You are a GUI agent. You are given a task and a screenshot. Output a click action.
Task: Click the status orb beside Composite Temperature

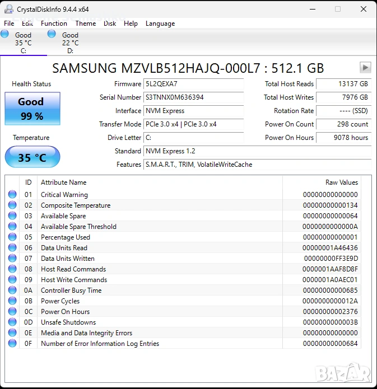point(12,205)
